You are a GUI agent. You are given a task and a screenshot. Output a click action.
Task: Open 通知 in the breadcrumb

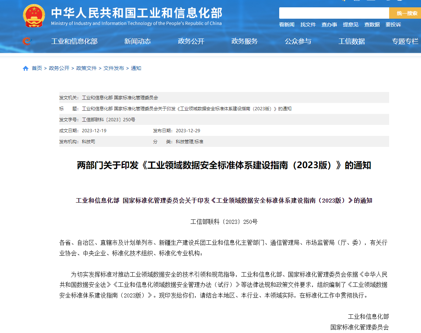pyautogui.click(x=136, y=68)
